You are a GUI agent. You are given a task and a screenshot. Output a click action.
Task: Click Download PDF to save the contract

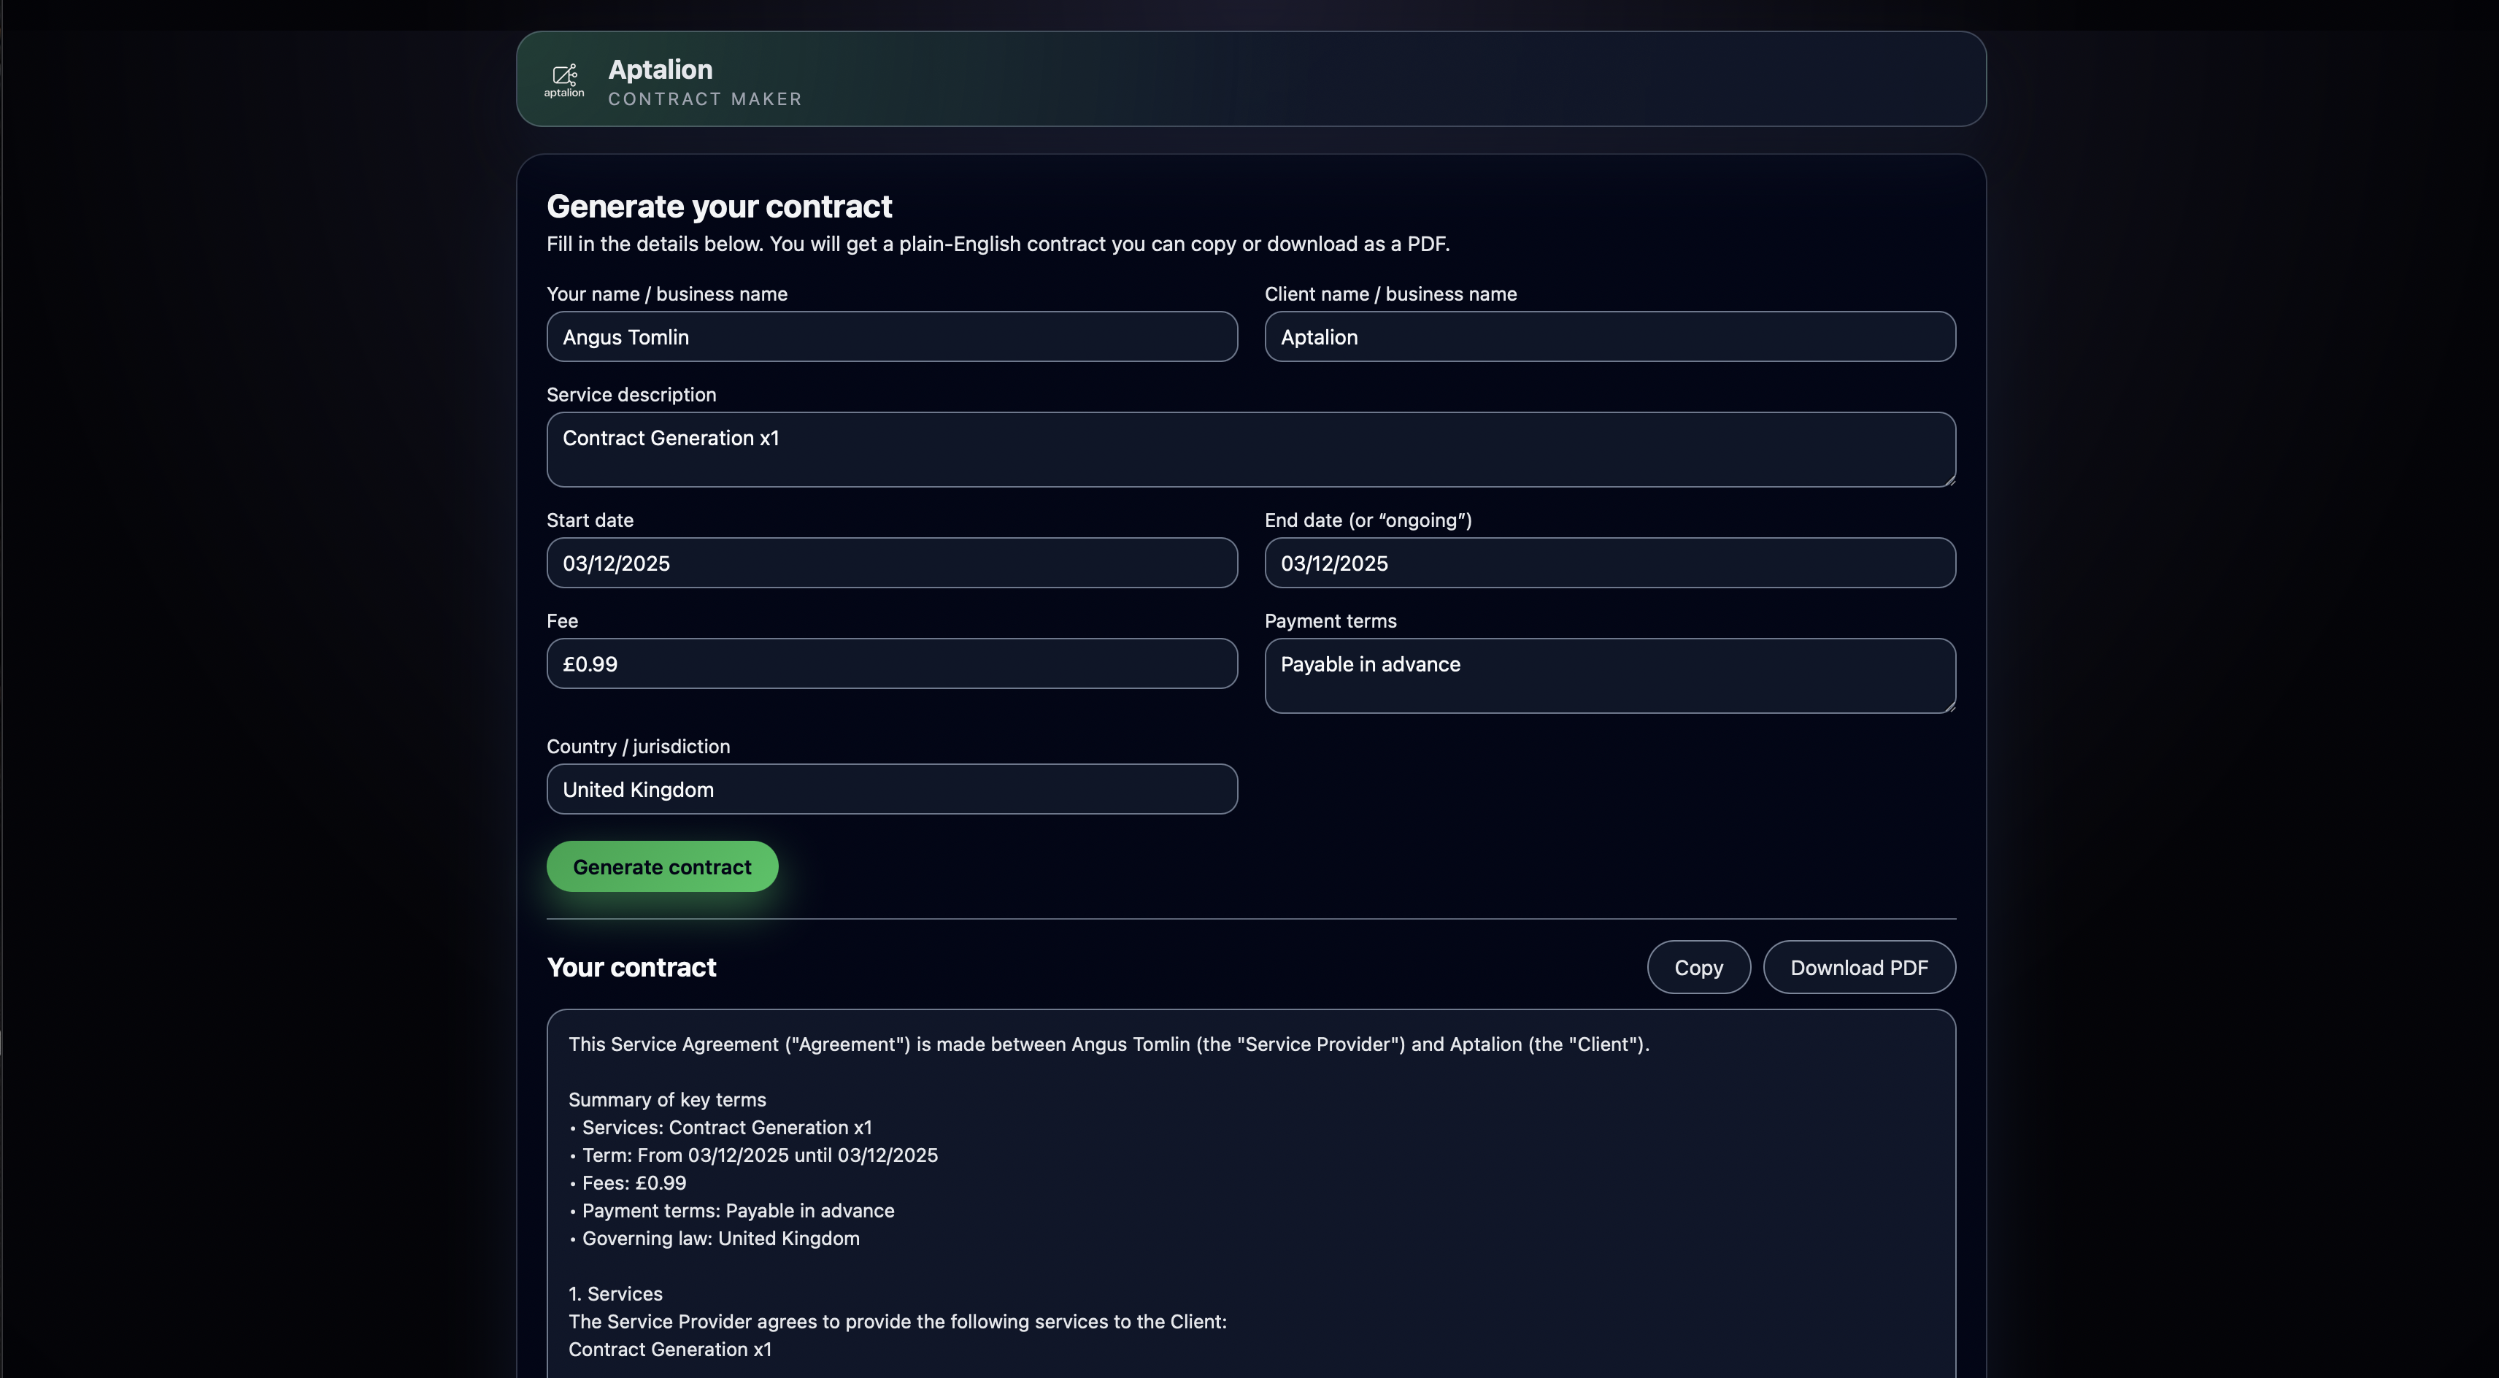pos(1859,966)
